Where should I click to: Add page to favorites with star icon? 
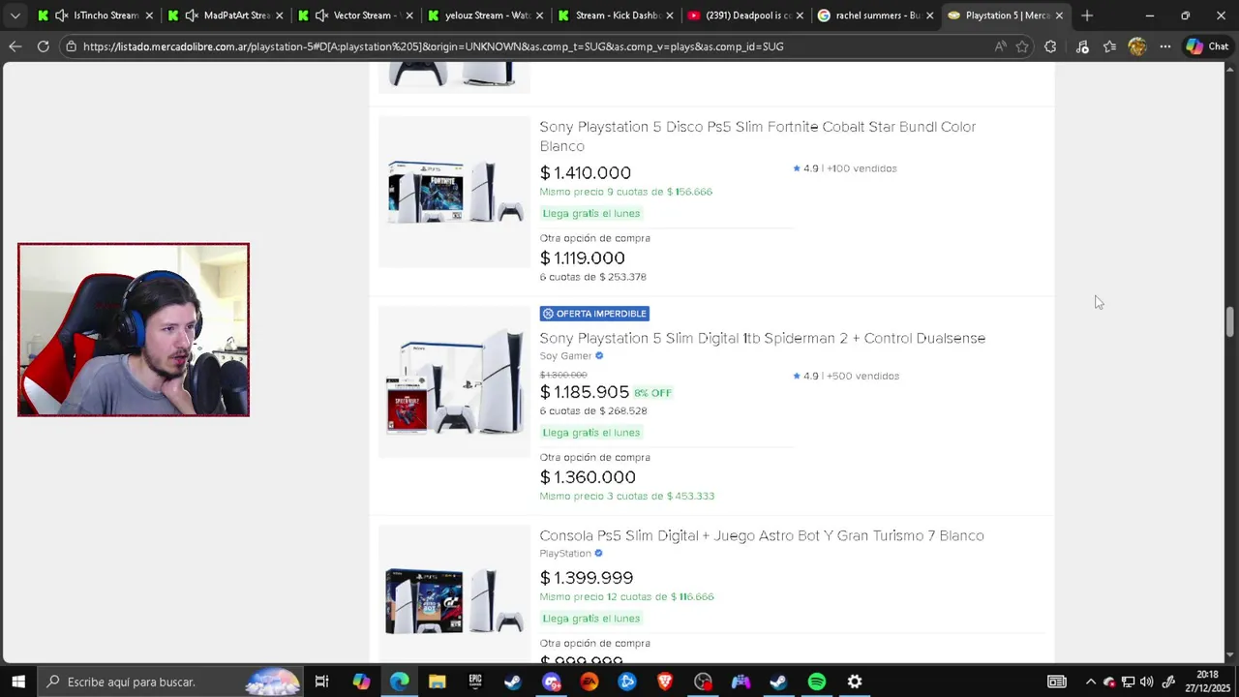(1022, 46)
